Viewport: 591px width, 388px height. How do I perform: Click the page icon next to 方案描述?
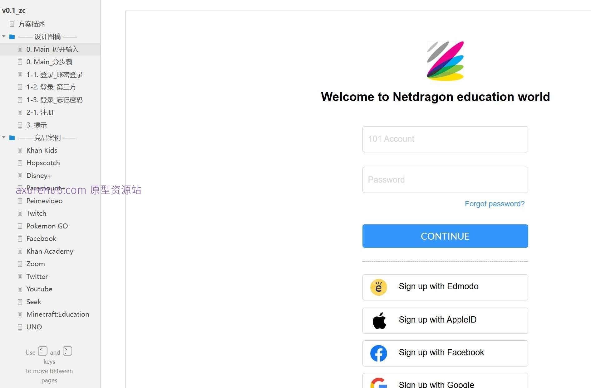click(x=12, y=24)
